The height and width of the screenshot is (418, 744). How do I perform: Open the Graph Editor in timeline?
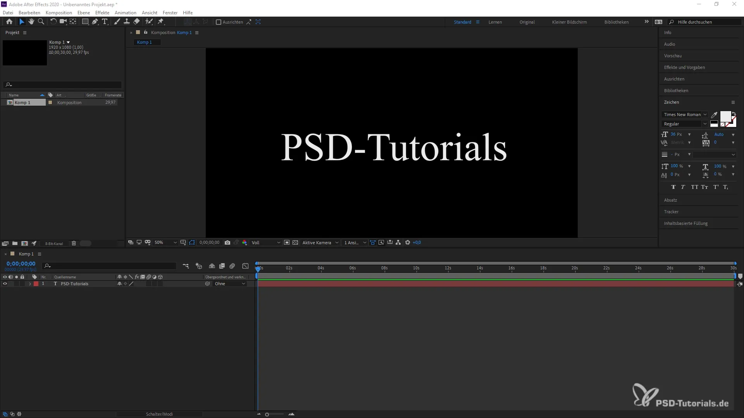click(245, 266)
